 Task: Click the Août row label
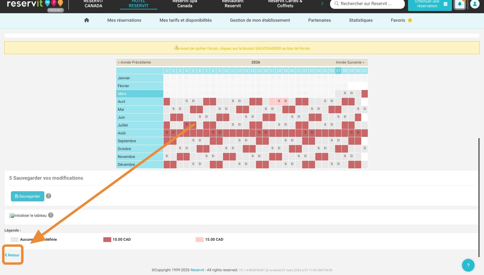140,133
